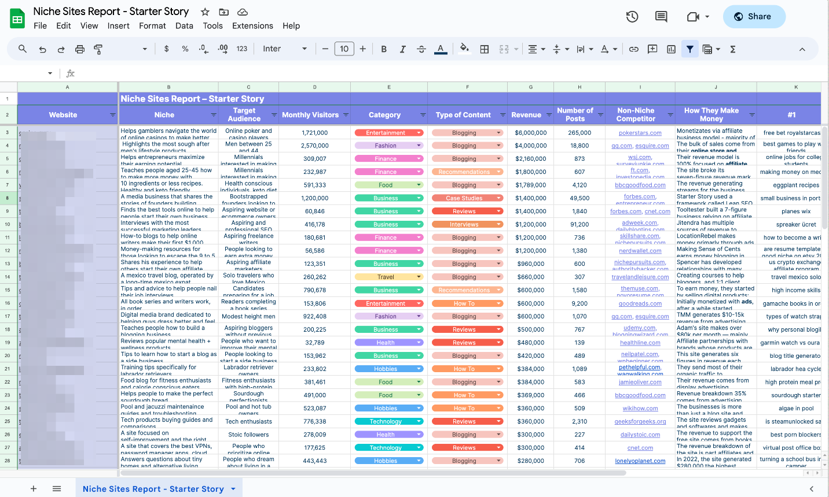
Task: Open the Insert menu
Action: coord(118,26)
